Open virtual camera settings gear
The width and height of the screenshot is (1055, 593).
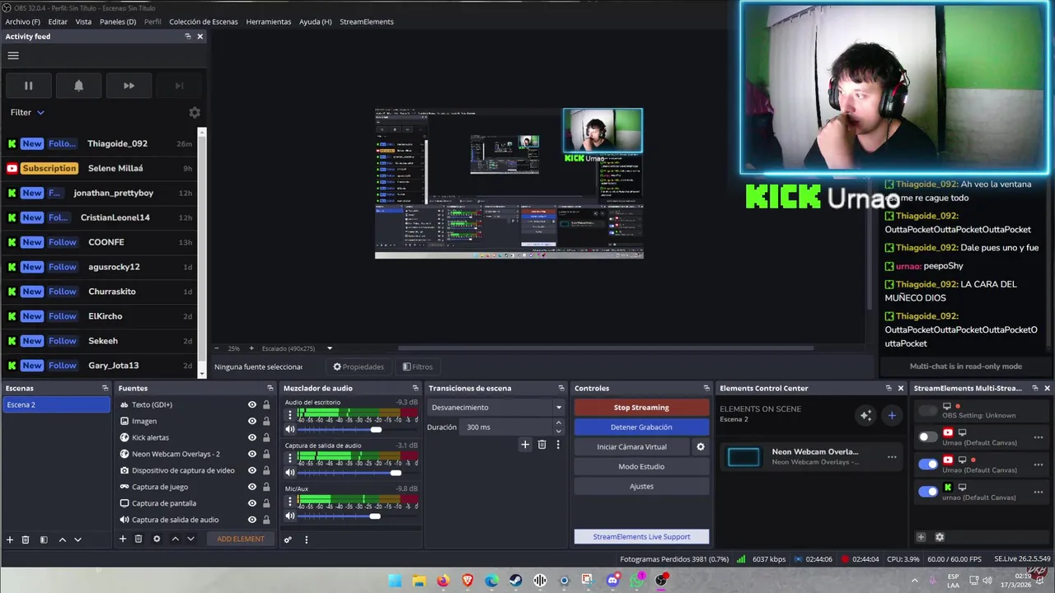click(x=701, y=447)
